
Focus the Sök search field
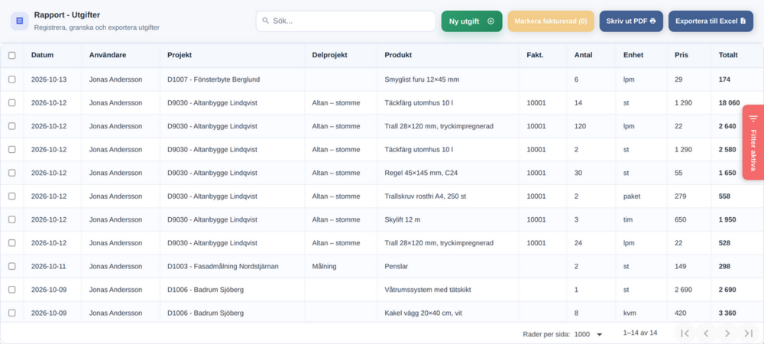pos(346,21)
